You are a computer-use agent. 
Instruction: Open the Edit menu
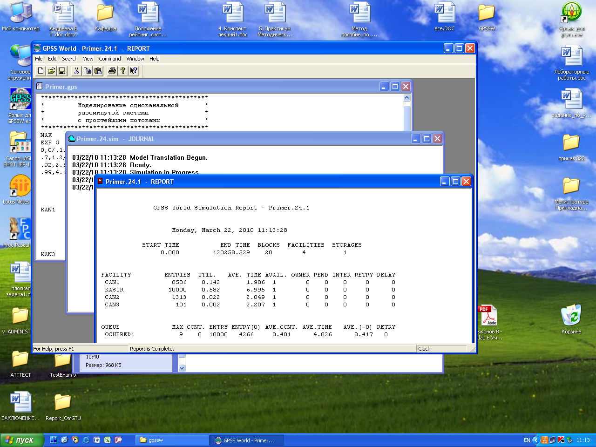52,59
